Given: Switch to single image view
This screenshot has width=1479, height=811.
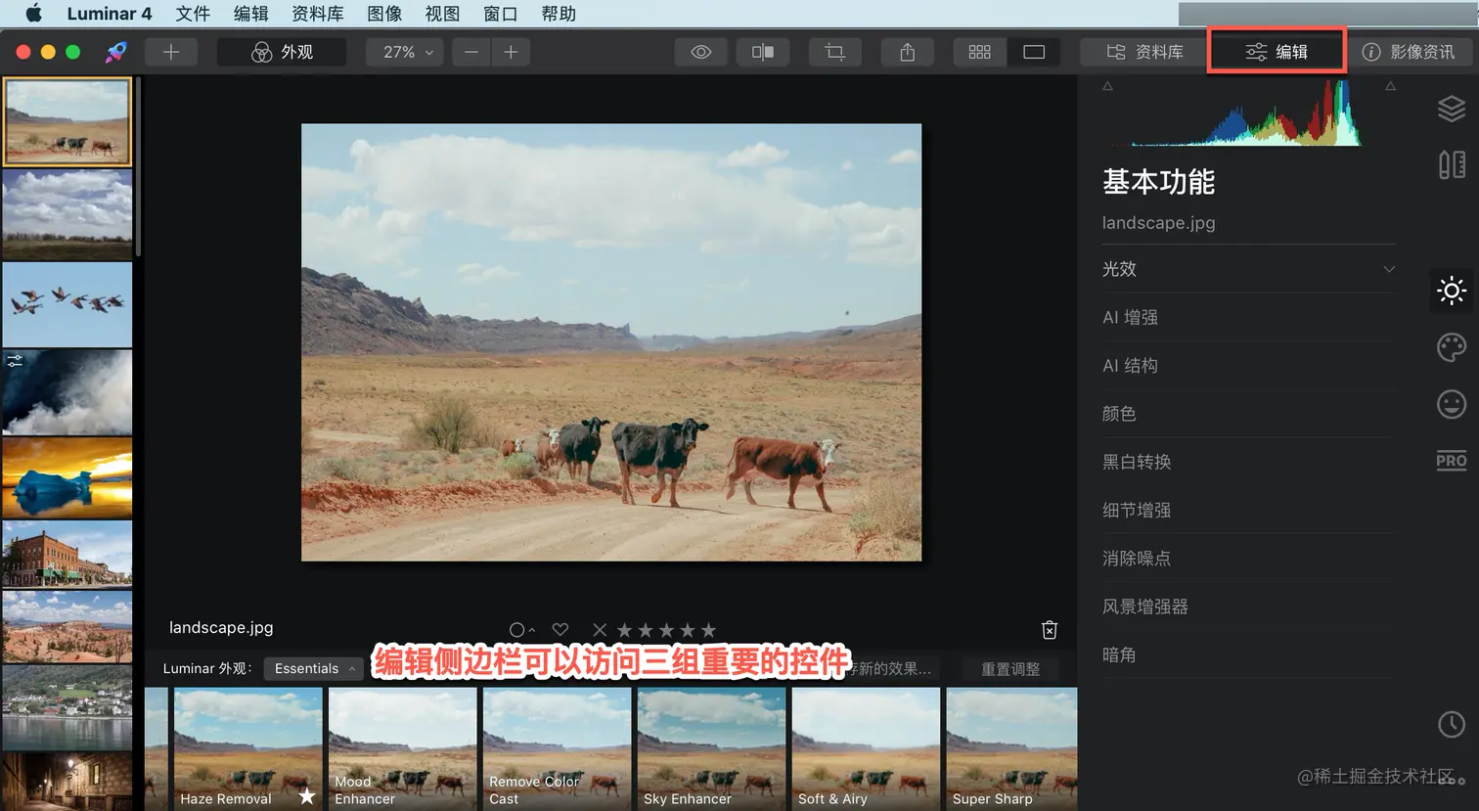Looking at the screenshot, I should coord(1034,52).
